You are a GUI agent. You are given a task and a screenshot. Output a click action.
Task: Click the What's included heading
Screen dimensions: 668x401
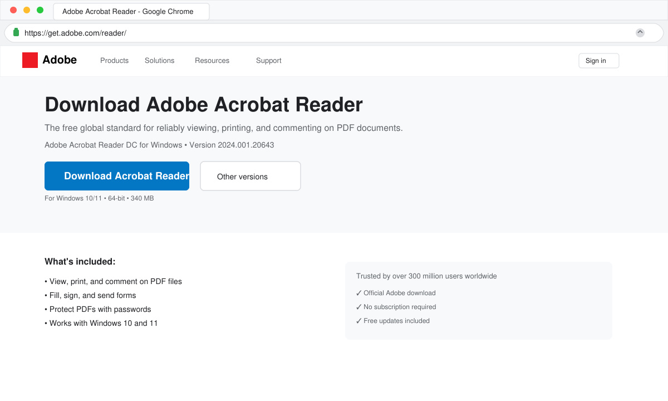coord(80,262)
